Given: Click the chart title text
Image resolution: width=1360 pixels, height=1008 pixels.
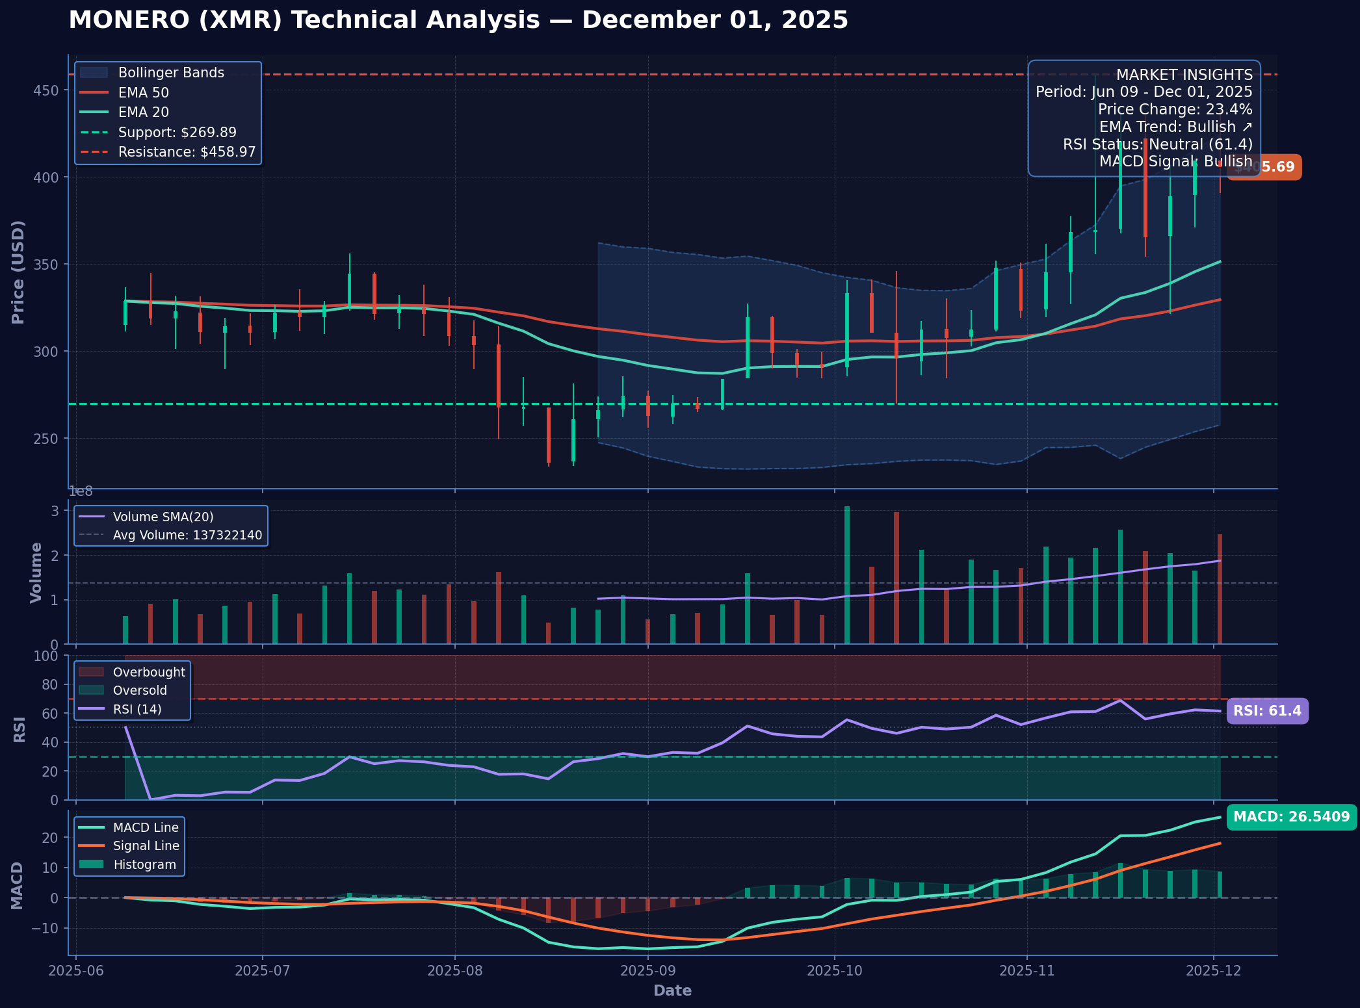Looking at the screenshot, I should coord(458,20).
